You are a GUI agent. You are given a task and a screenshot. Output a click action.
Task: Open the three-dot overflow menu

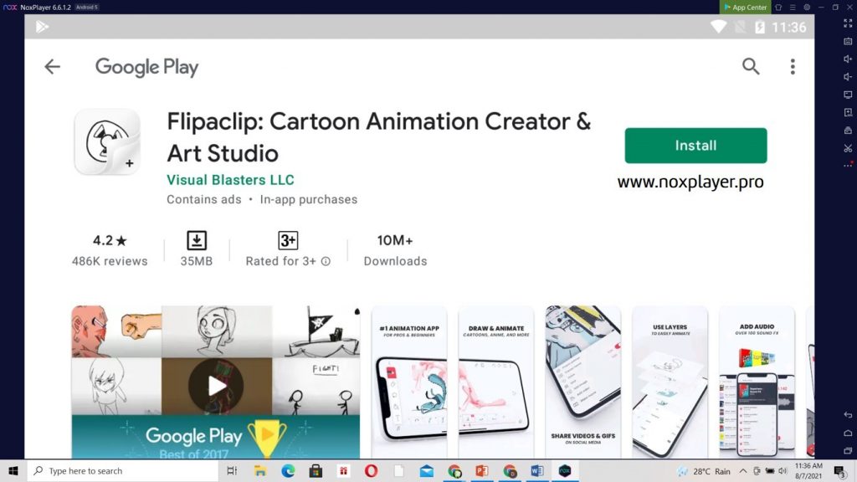pos(793,67)
